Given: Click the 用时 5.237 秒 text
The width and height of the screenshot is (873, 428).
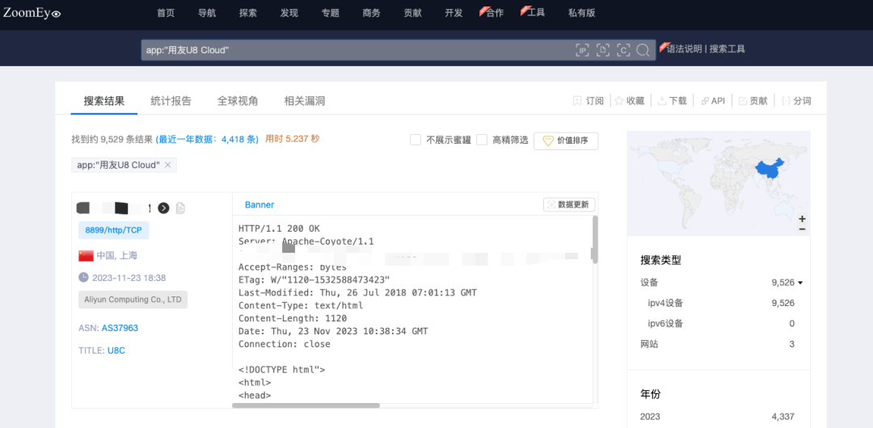Looking at the screenshot, I should click(293, 139).
